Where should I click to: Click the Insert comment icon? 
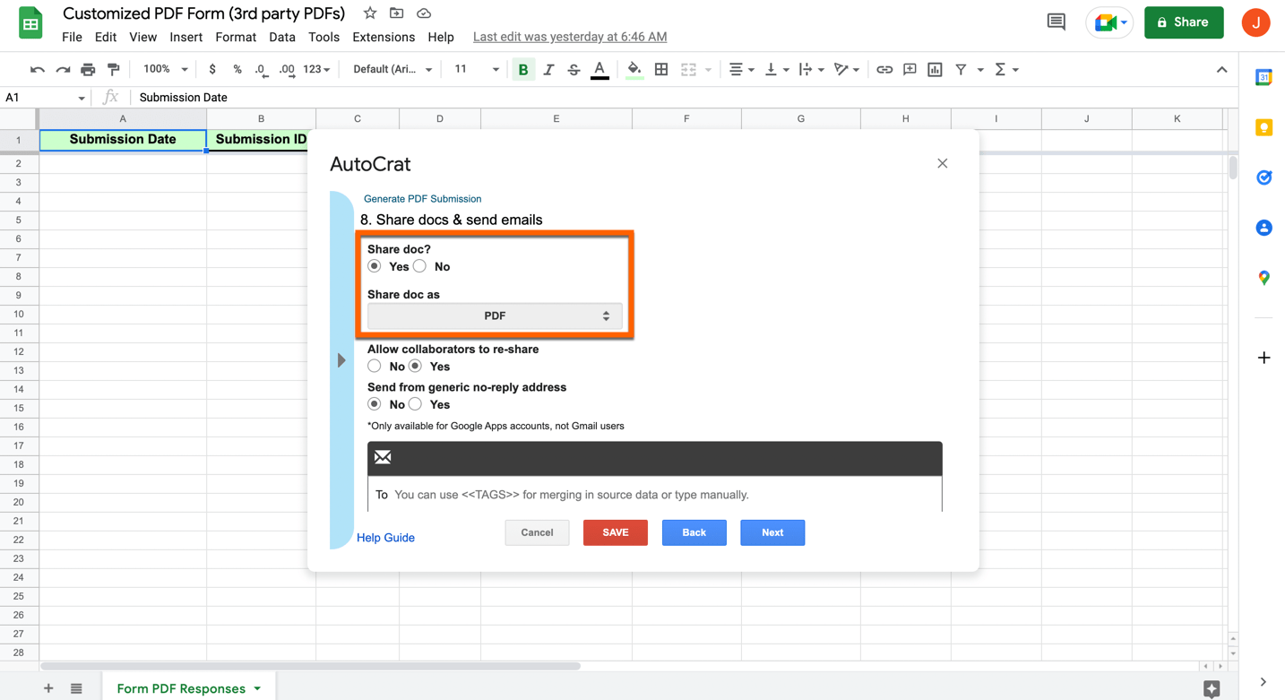click(x=910, y=69)
